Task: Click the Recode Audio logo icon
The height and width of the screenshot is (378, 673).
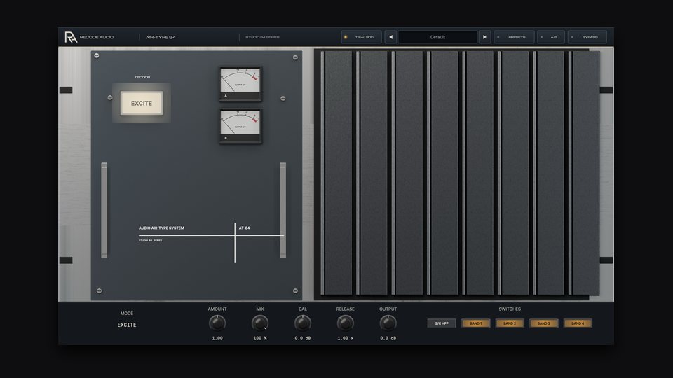Action: point(71,37)
